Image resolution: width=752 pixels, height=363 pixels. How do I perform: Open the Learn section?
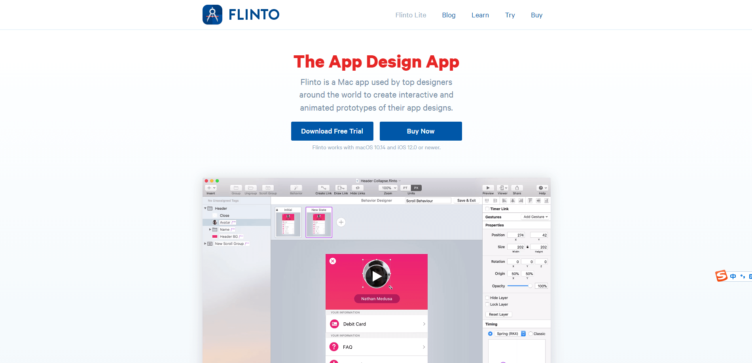(x=480, y=15)
